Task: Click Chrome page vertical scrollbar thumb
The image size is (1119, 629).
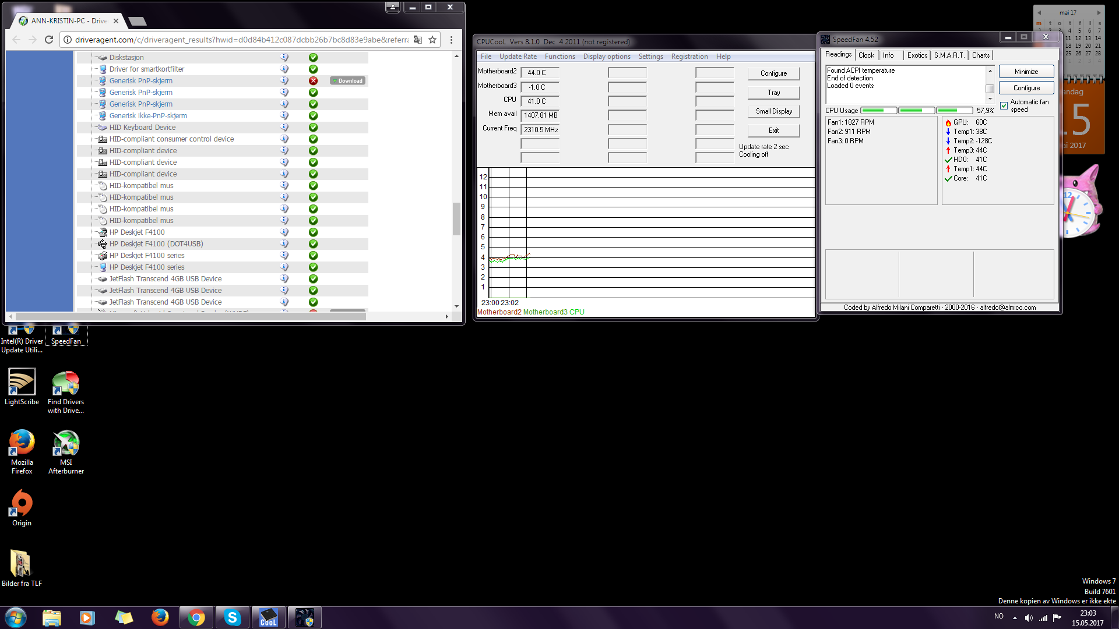Action: (x=456, y=219)
